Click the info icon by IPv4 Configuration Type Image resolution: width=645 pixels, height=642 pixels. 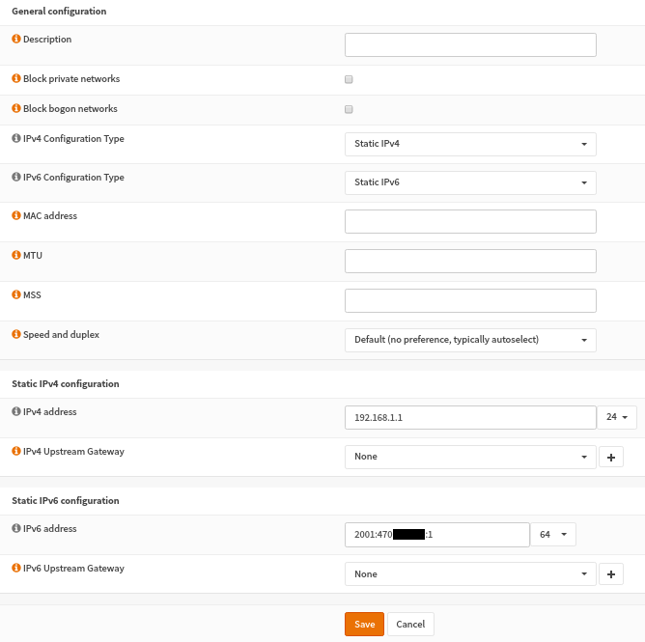15,139
